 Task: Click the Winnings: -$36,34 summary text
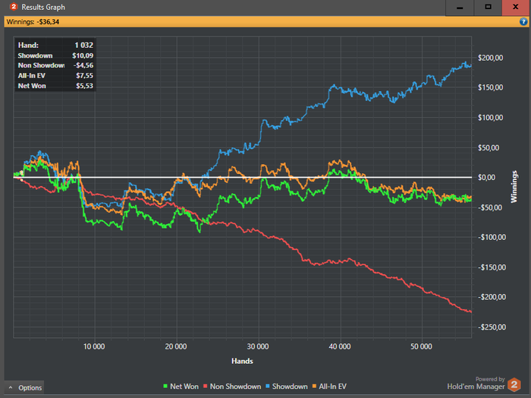pos(33,22)
